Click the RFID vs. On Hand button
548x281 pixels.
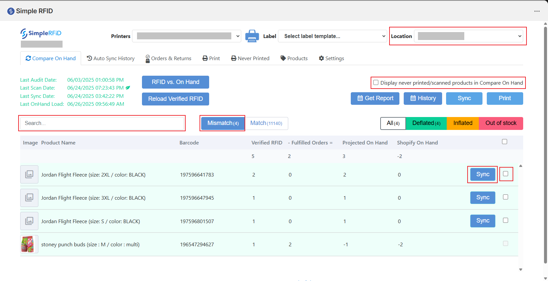click(x=175, y=82)
